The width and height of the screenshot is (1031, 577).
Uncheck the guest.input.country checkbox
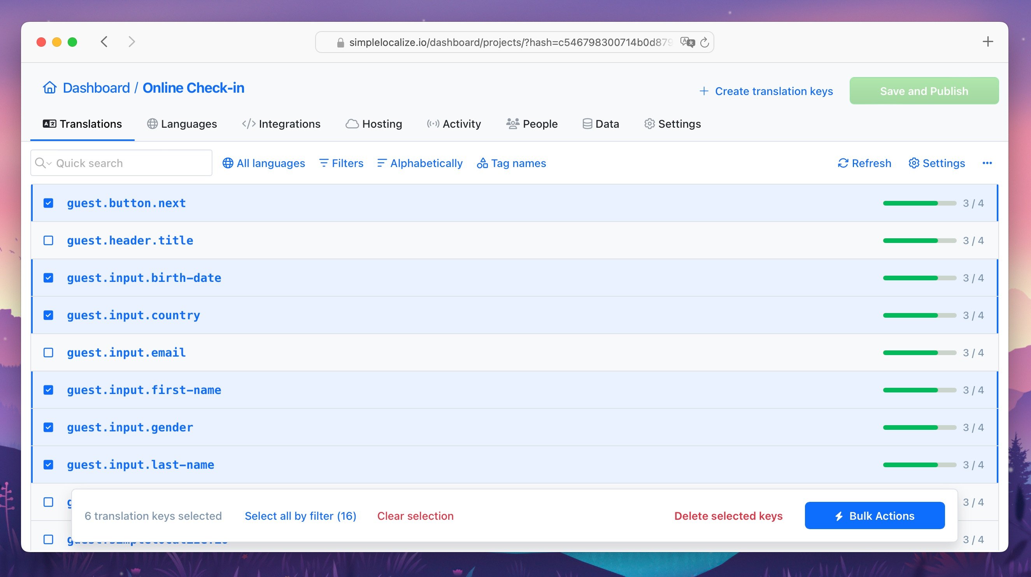pos(48,315)
